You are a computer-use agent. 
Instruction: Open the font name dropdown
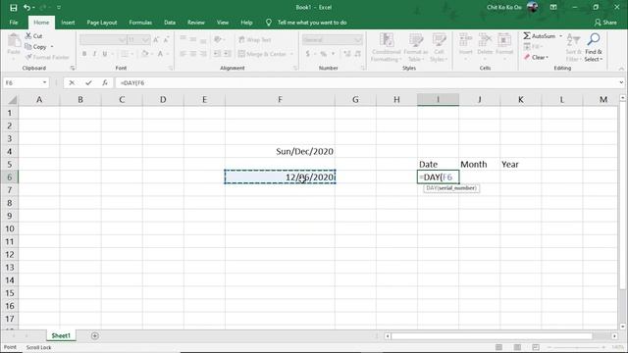[x=122, y=39]
